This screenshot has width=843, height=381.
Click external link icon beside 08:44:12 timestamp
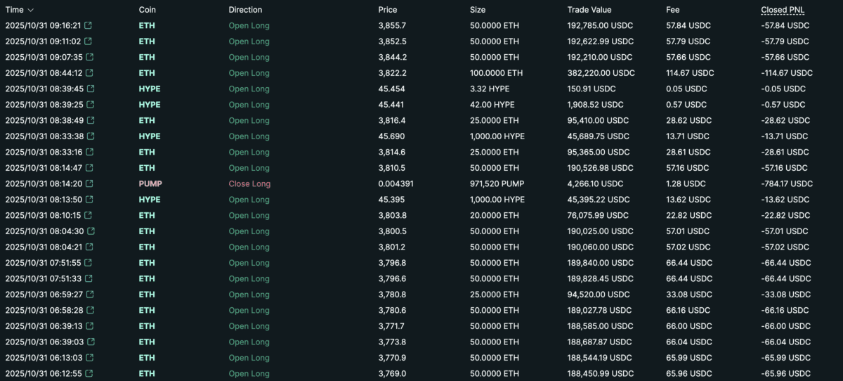click(x=88, y=73)
